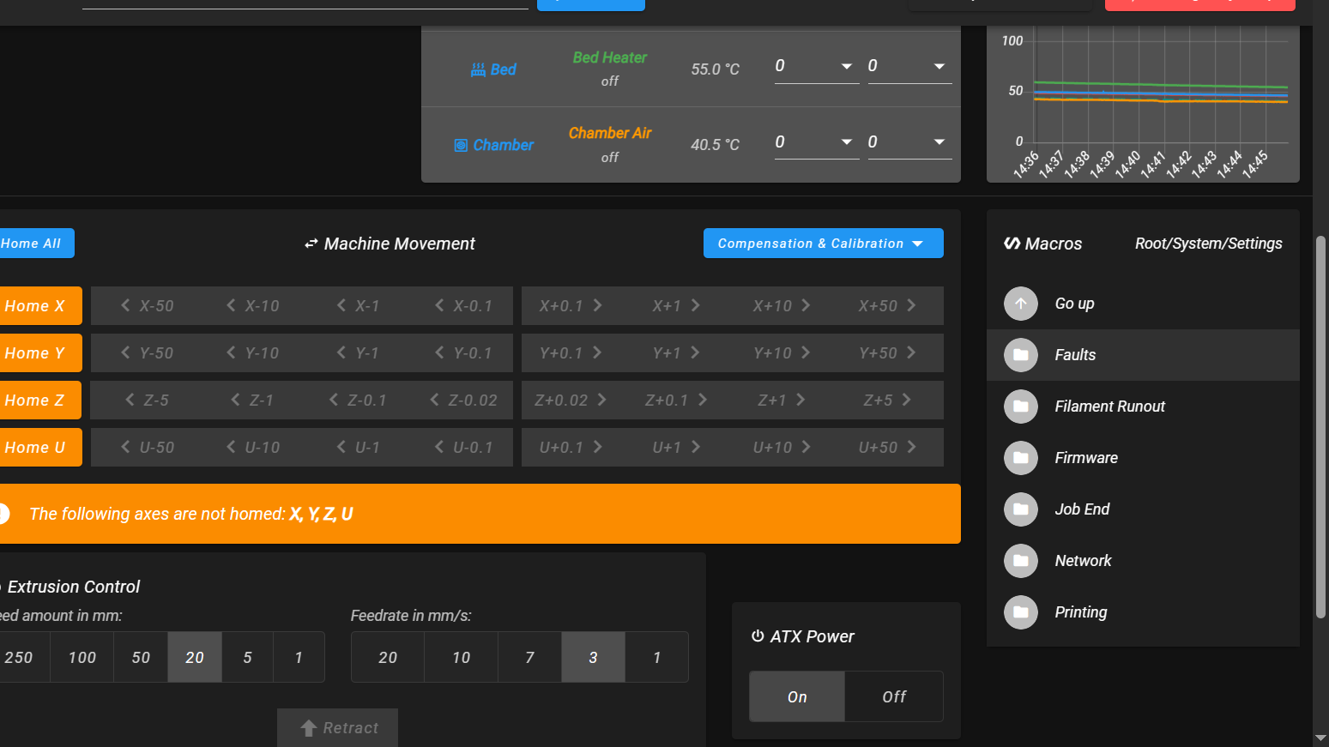Click the page vertical scrollbar
Viewport: 1329px width, 747px height.
coord(1321,426)
